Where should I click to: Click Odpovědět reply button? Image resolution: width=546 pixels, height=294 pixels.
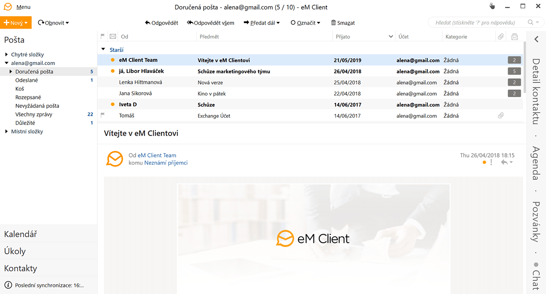tap(162, 23)
